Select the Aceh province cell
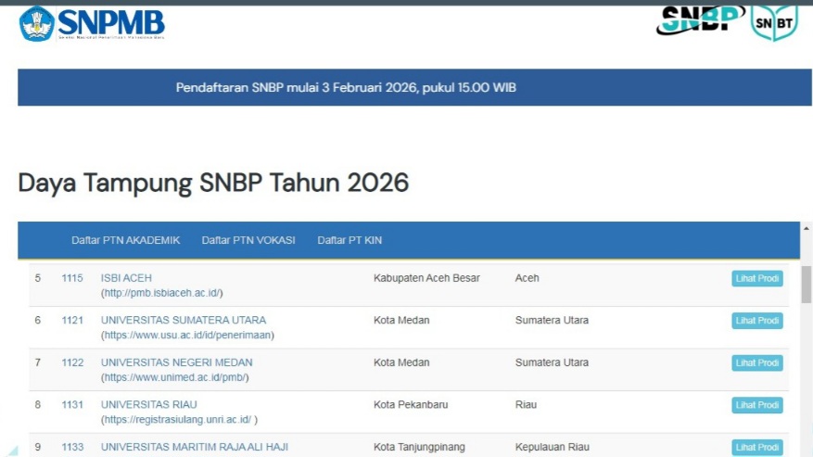The height and width of the screenshot is (457, 813). tap(527, 278)
